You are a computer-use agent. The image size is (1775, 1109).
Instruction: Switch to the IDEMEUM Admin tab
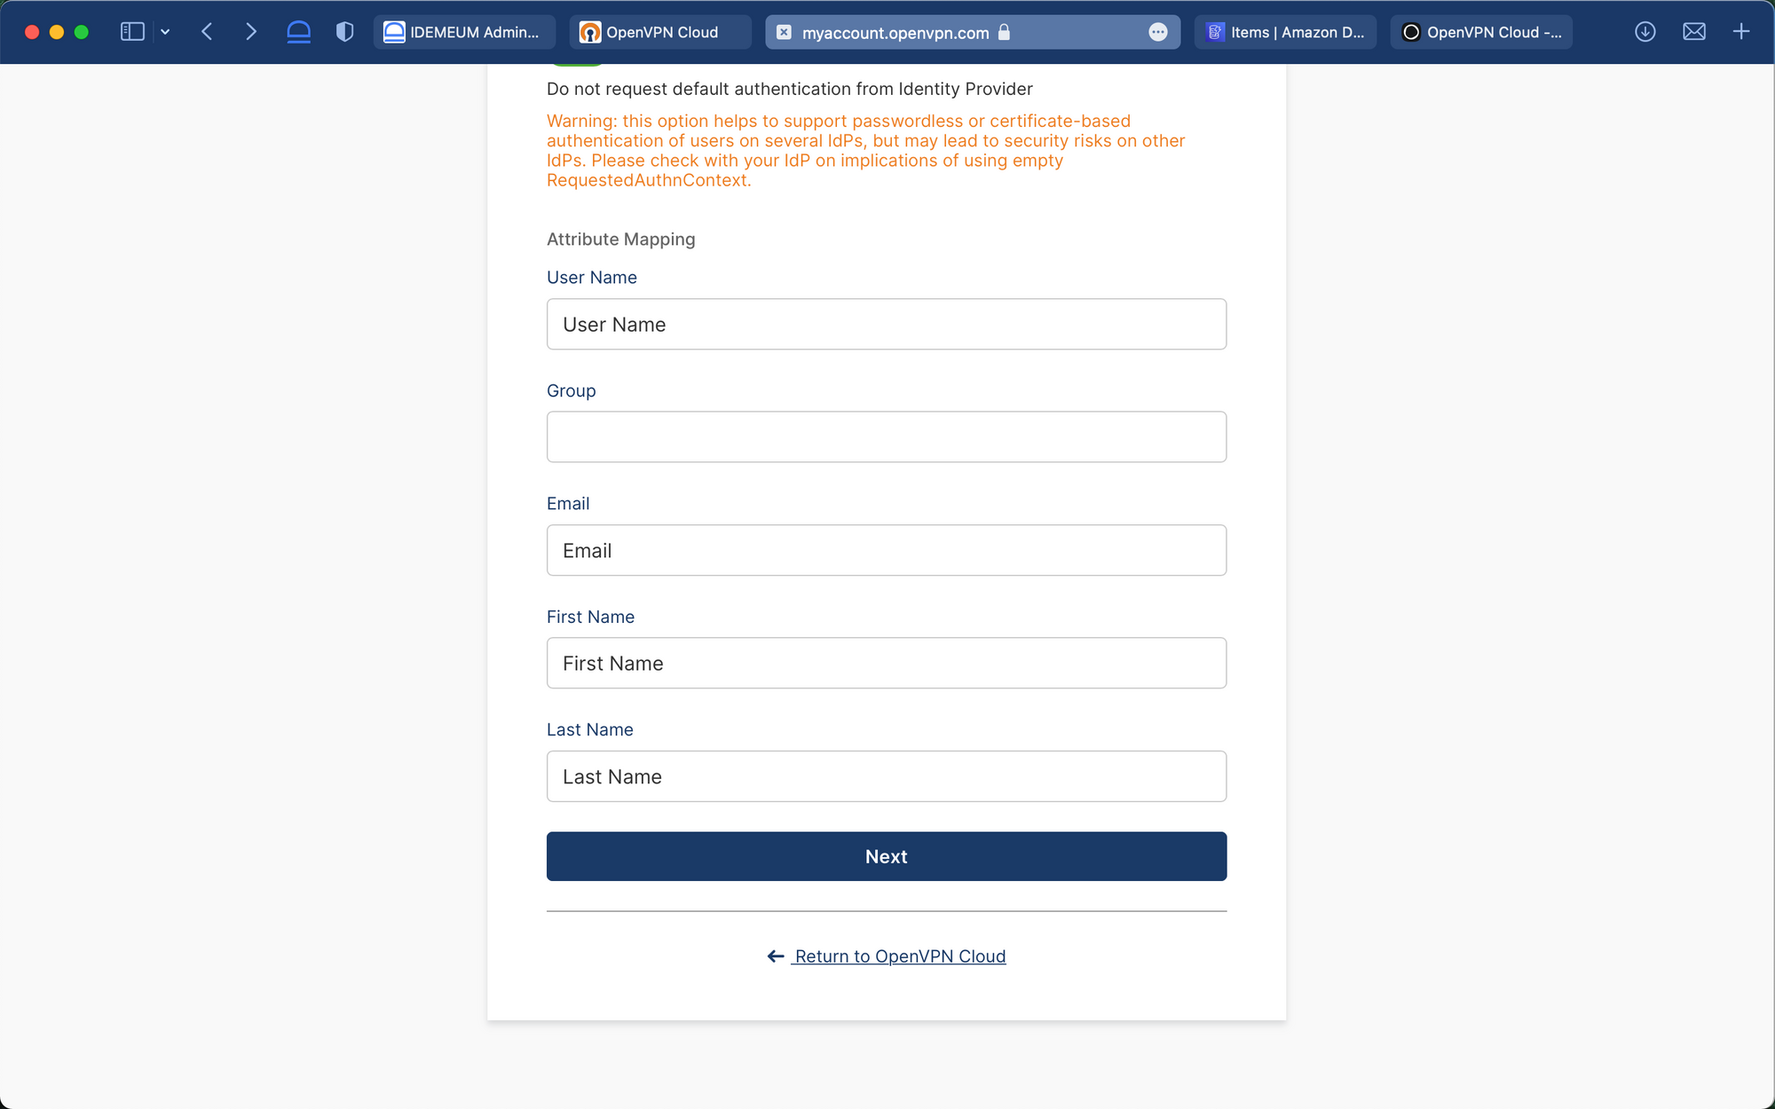[464, 32]
